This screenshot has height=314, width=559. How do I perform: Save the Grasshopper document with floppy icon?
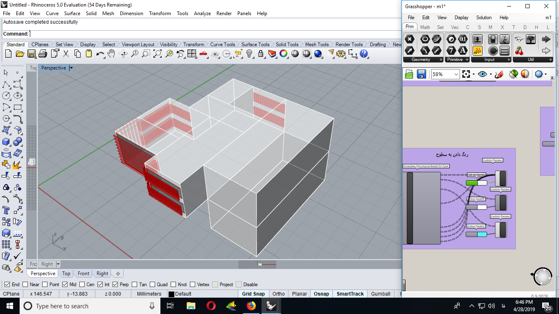click(x=422, y=74)
